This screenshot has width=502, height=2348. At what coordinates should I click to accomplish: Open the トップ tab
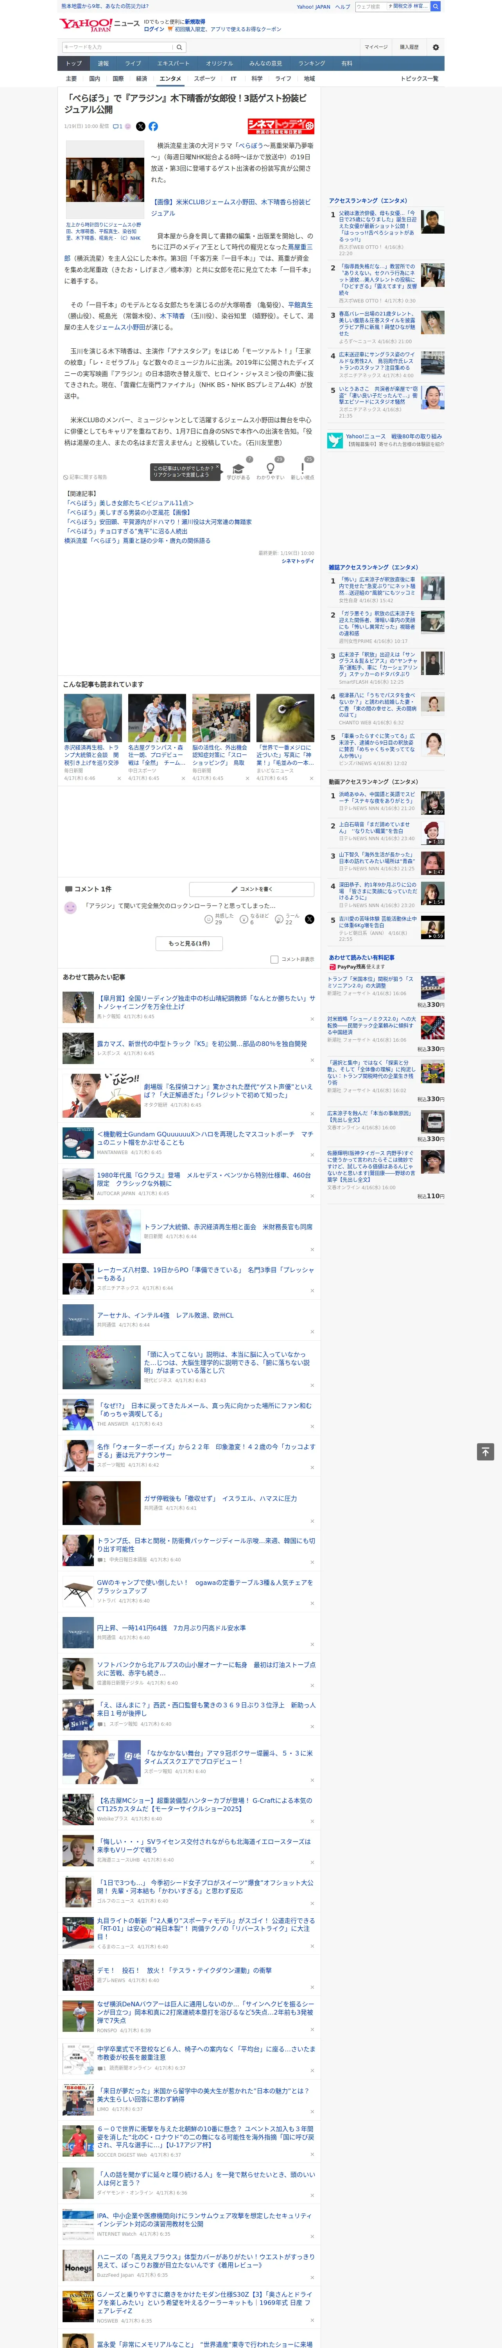[x=74, y=64]
